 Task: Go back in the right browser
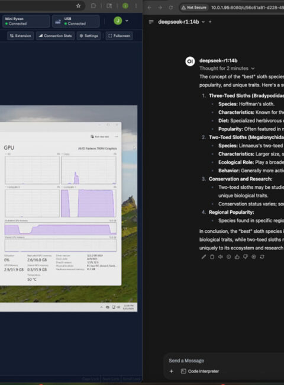tap(149, 7)
